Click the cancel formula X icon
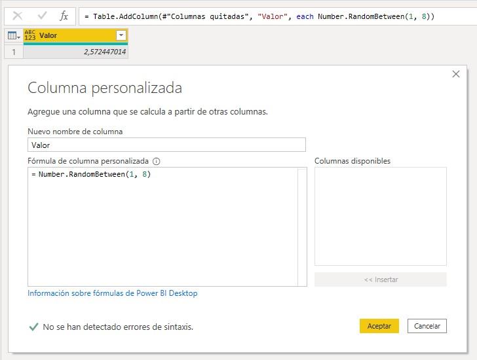This screenshot has height=360, width=477. pos(18,16)
